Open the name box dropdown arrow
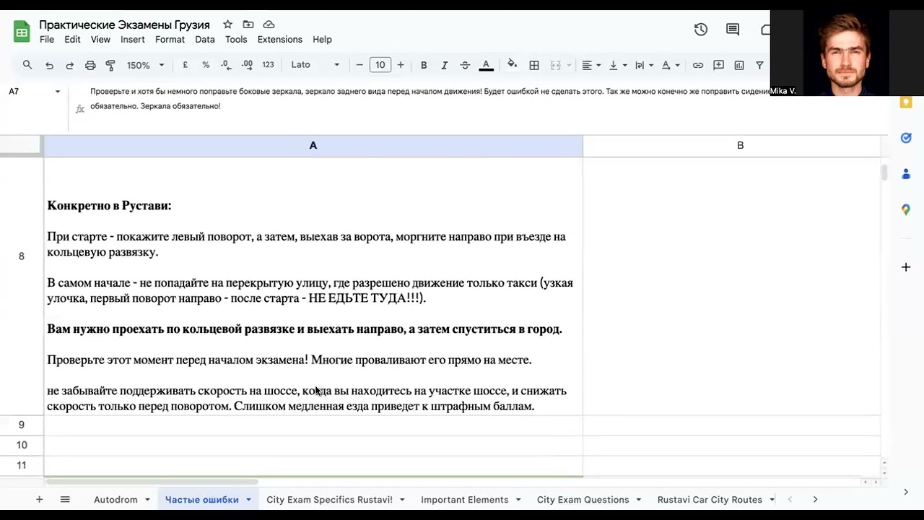The image size is (924, 520). [x=58, y=92]
